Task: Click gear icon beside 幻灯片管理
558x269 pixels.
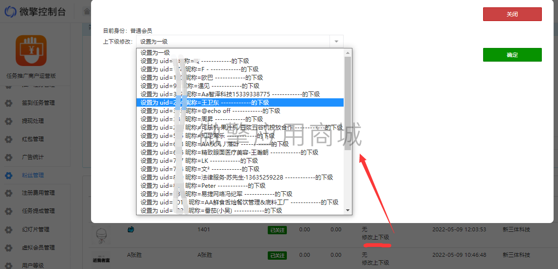Action: tap(8, 229)
